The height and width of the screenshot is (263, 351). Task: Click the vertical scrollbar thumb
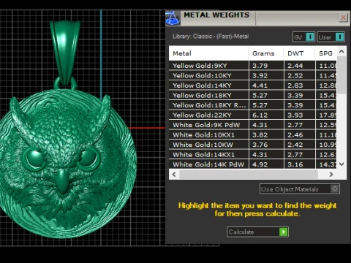pos(341,75)
